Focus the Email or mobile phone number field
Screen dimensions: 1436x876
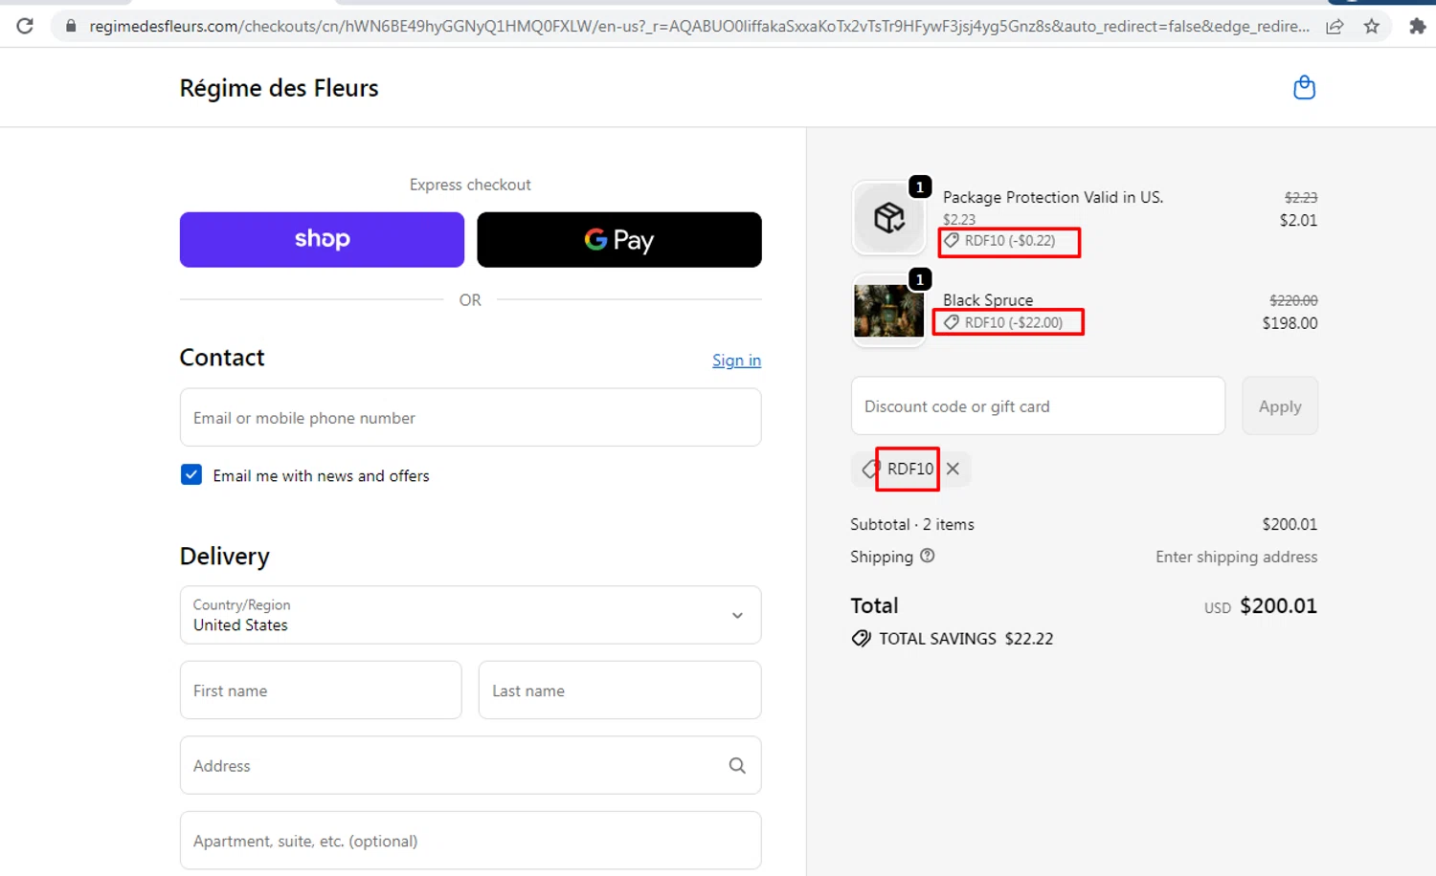(470, 417)
